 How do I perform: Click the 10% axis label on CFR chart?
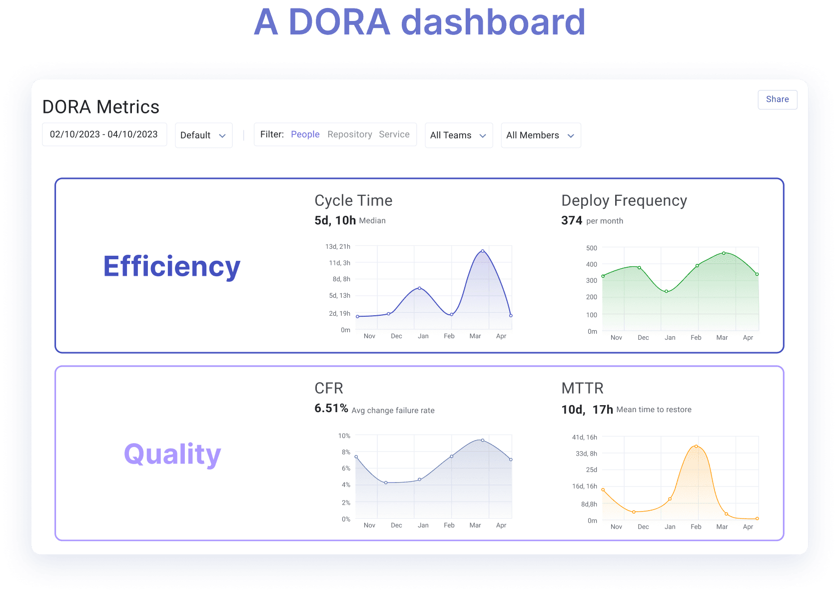(344, 436)
